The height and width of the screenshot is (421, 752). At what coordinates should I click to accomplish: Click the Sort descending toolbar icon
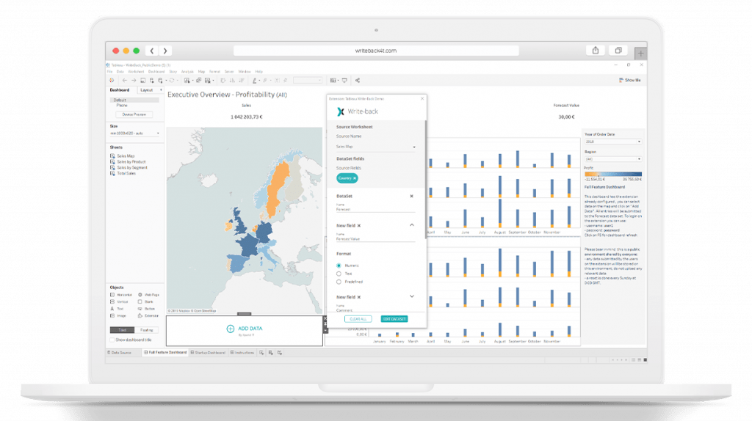click(241, 81)
